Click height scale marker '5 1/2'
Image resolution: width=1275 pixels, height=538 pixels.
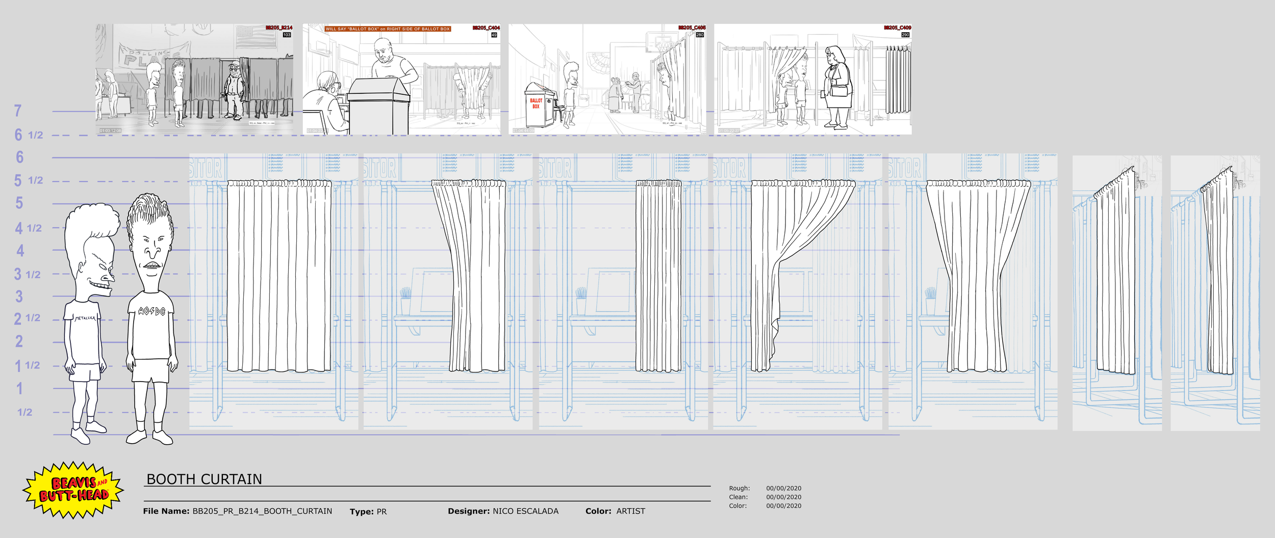(29, 180)
